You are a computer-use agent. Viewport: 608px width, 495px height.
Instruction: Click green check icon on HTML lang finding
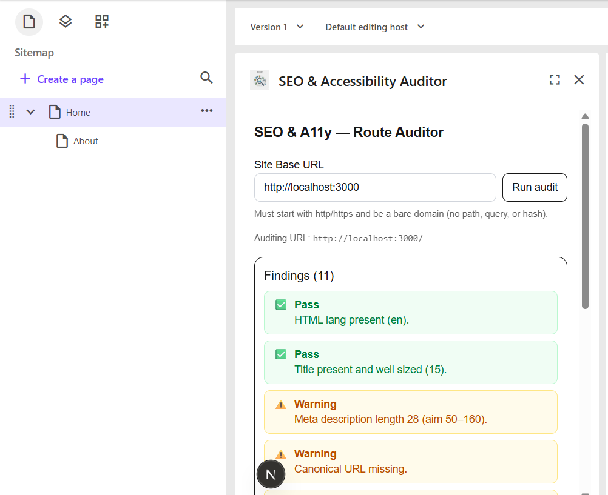[x=281, y=305]
